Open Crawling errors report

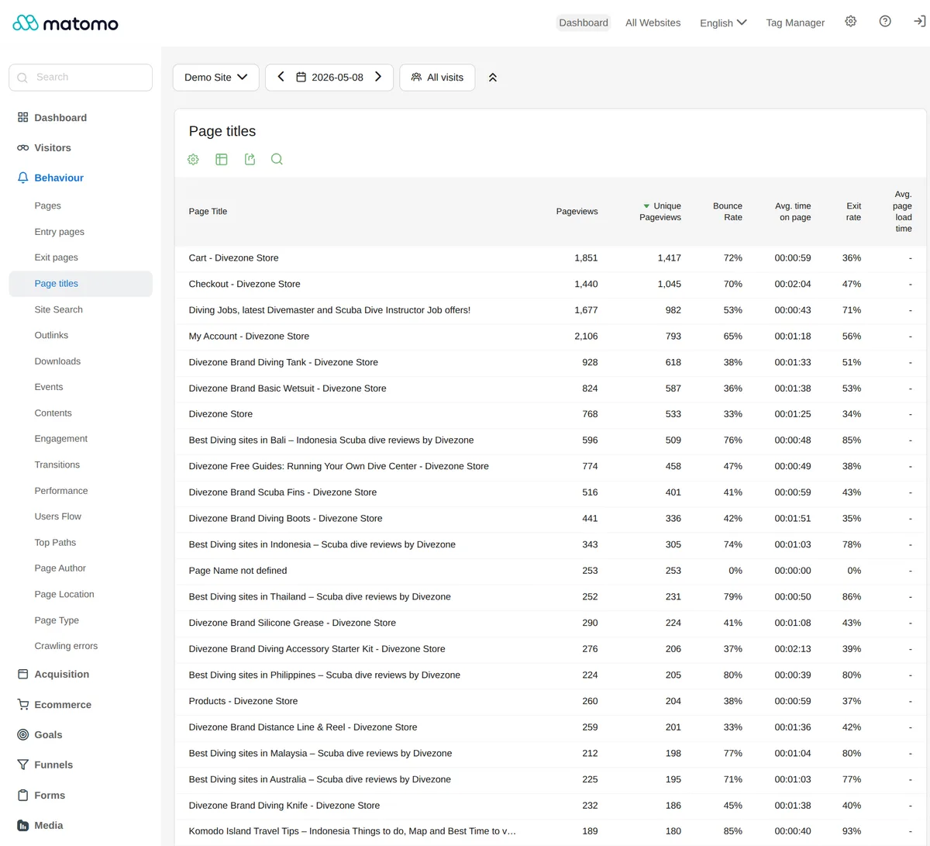(66, 646)
